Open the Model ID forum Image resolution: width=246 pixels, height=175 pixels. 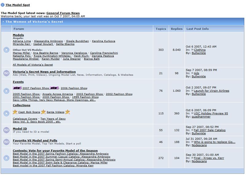tap(20, 129)
